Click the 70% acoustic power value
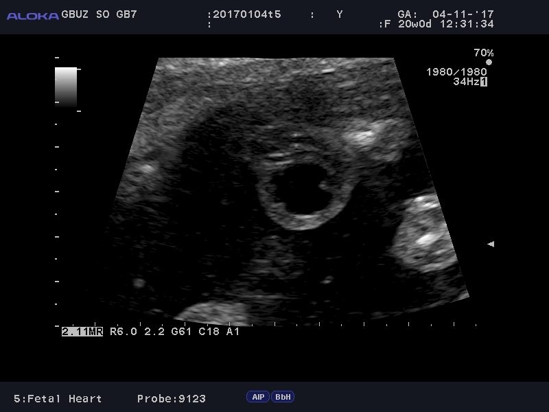 484,53
